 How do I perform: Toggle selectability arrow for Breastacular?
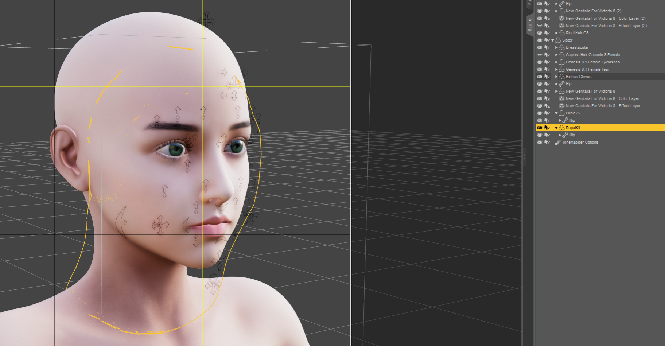click(x=547, y=47)
